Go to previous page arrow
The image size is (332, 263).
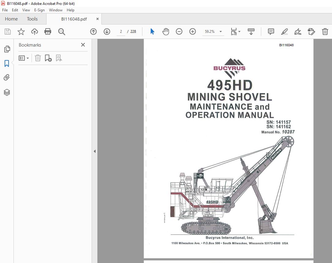[93, 32]
